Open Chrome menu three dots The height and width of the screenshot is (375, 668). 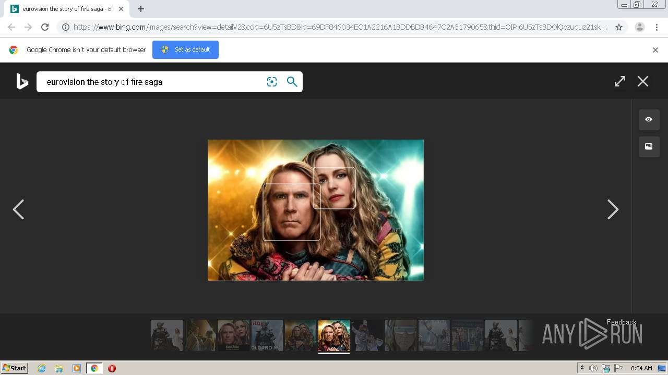657,27
